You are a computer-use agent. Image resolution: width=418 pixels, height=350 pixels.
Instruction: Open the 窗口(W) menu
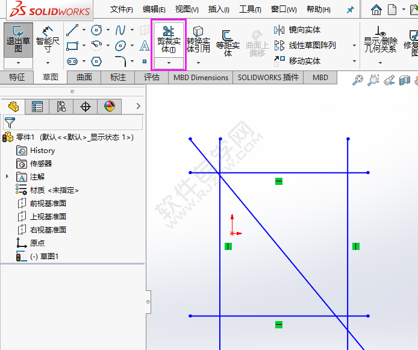click(x=284, y=10)
